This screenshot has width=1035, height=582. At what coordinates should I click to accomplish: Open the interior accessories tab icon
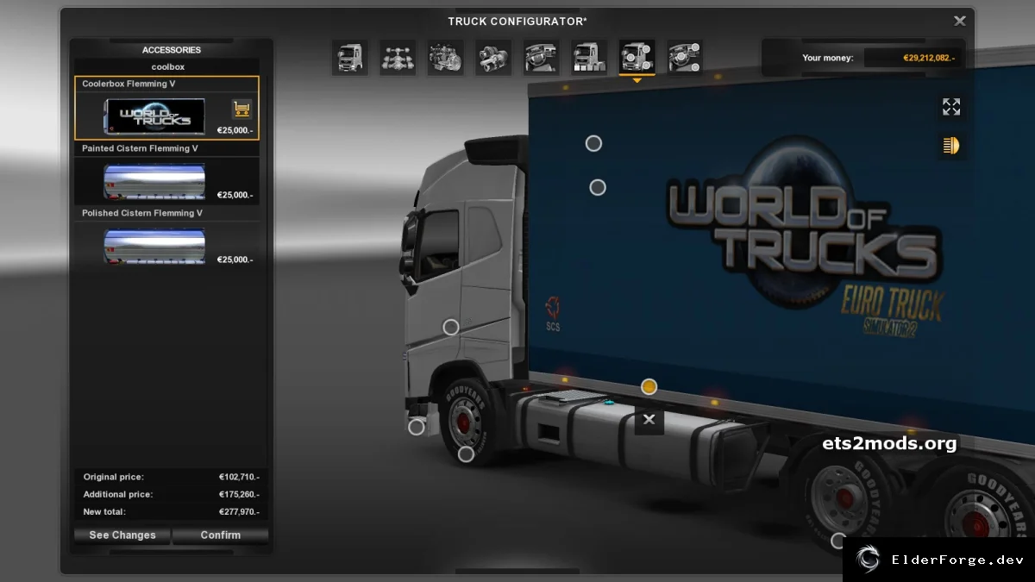point(685,58)
